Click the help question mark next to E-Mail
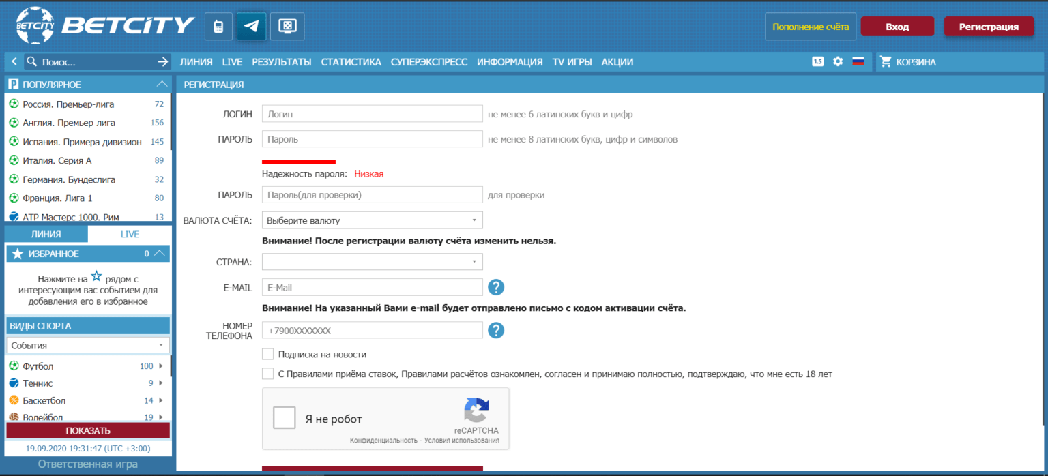The height and width of the screenshot is (476, 1048). pos(496,287)
